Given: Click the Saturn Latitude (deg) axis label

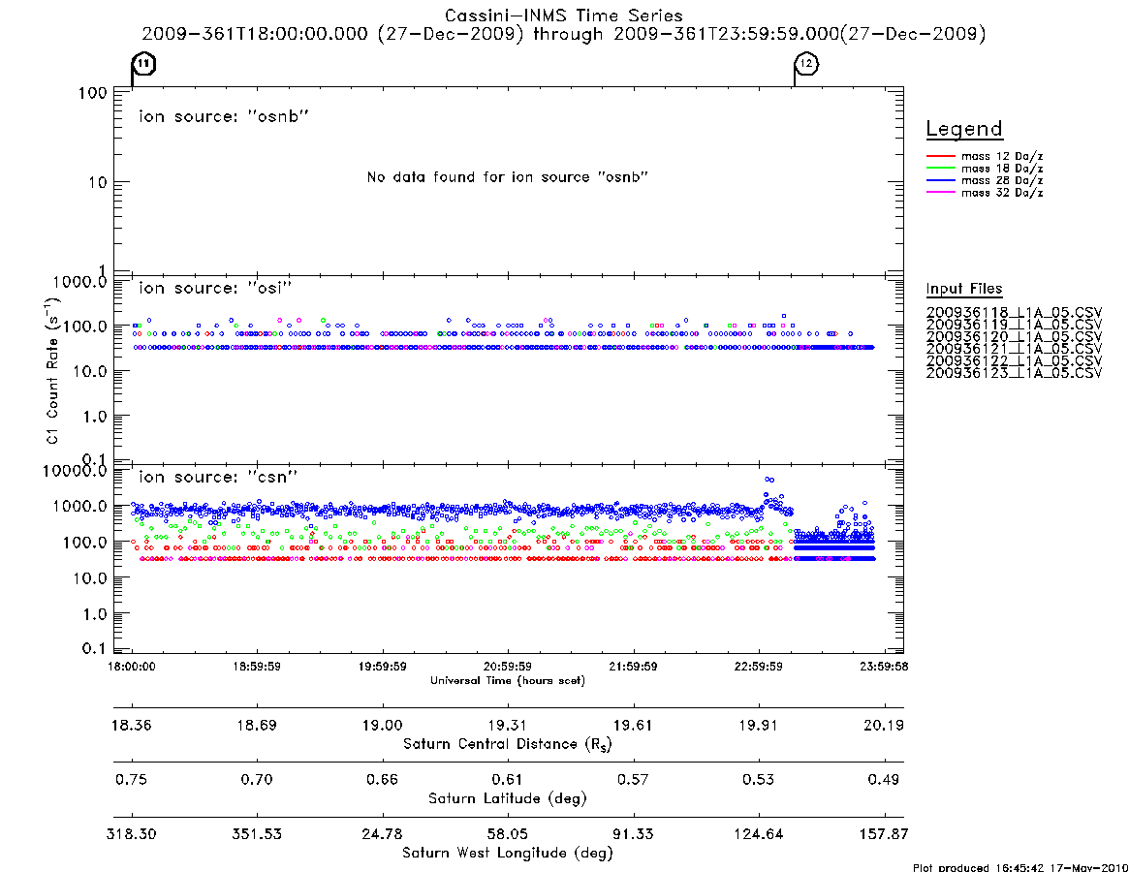Looking at the screenshot, I should tap(508, 798).
